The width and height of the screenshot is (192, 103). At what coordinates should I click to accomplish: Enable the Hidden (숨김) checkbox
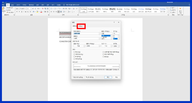(103, 57)
